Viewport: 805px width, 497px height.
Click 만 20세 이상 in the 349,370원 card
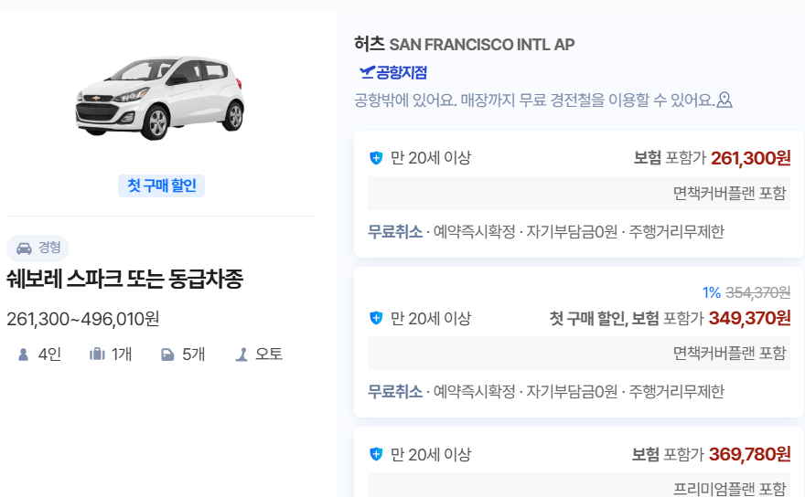click(430, 319)
